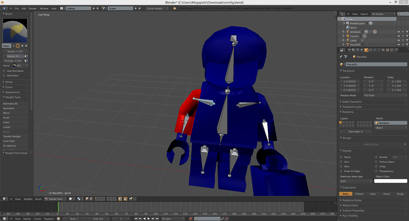Toggle the fake user F button for the brush

click(18, 46)
